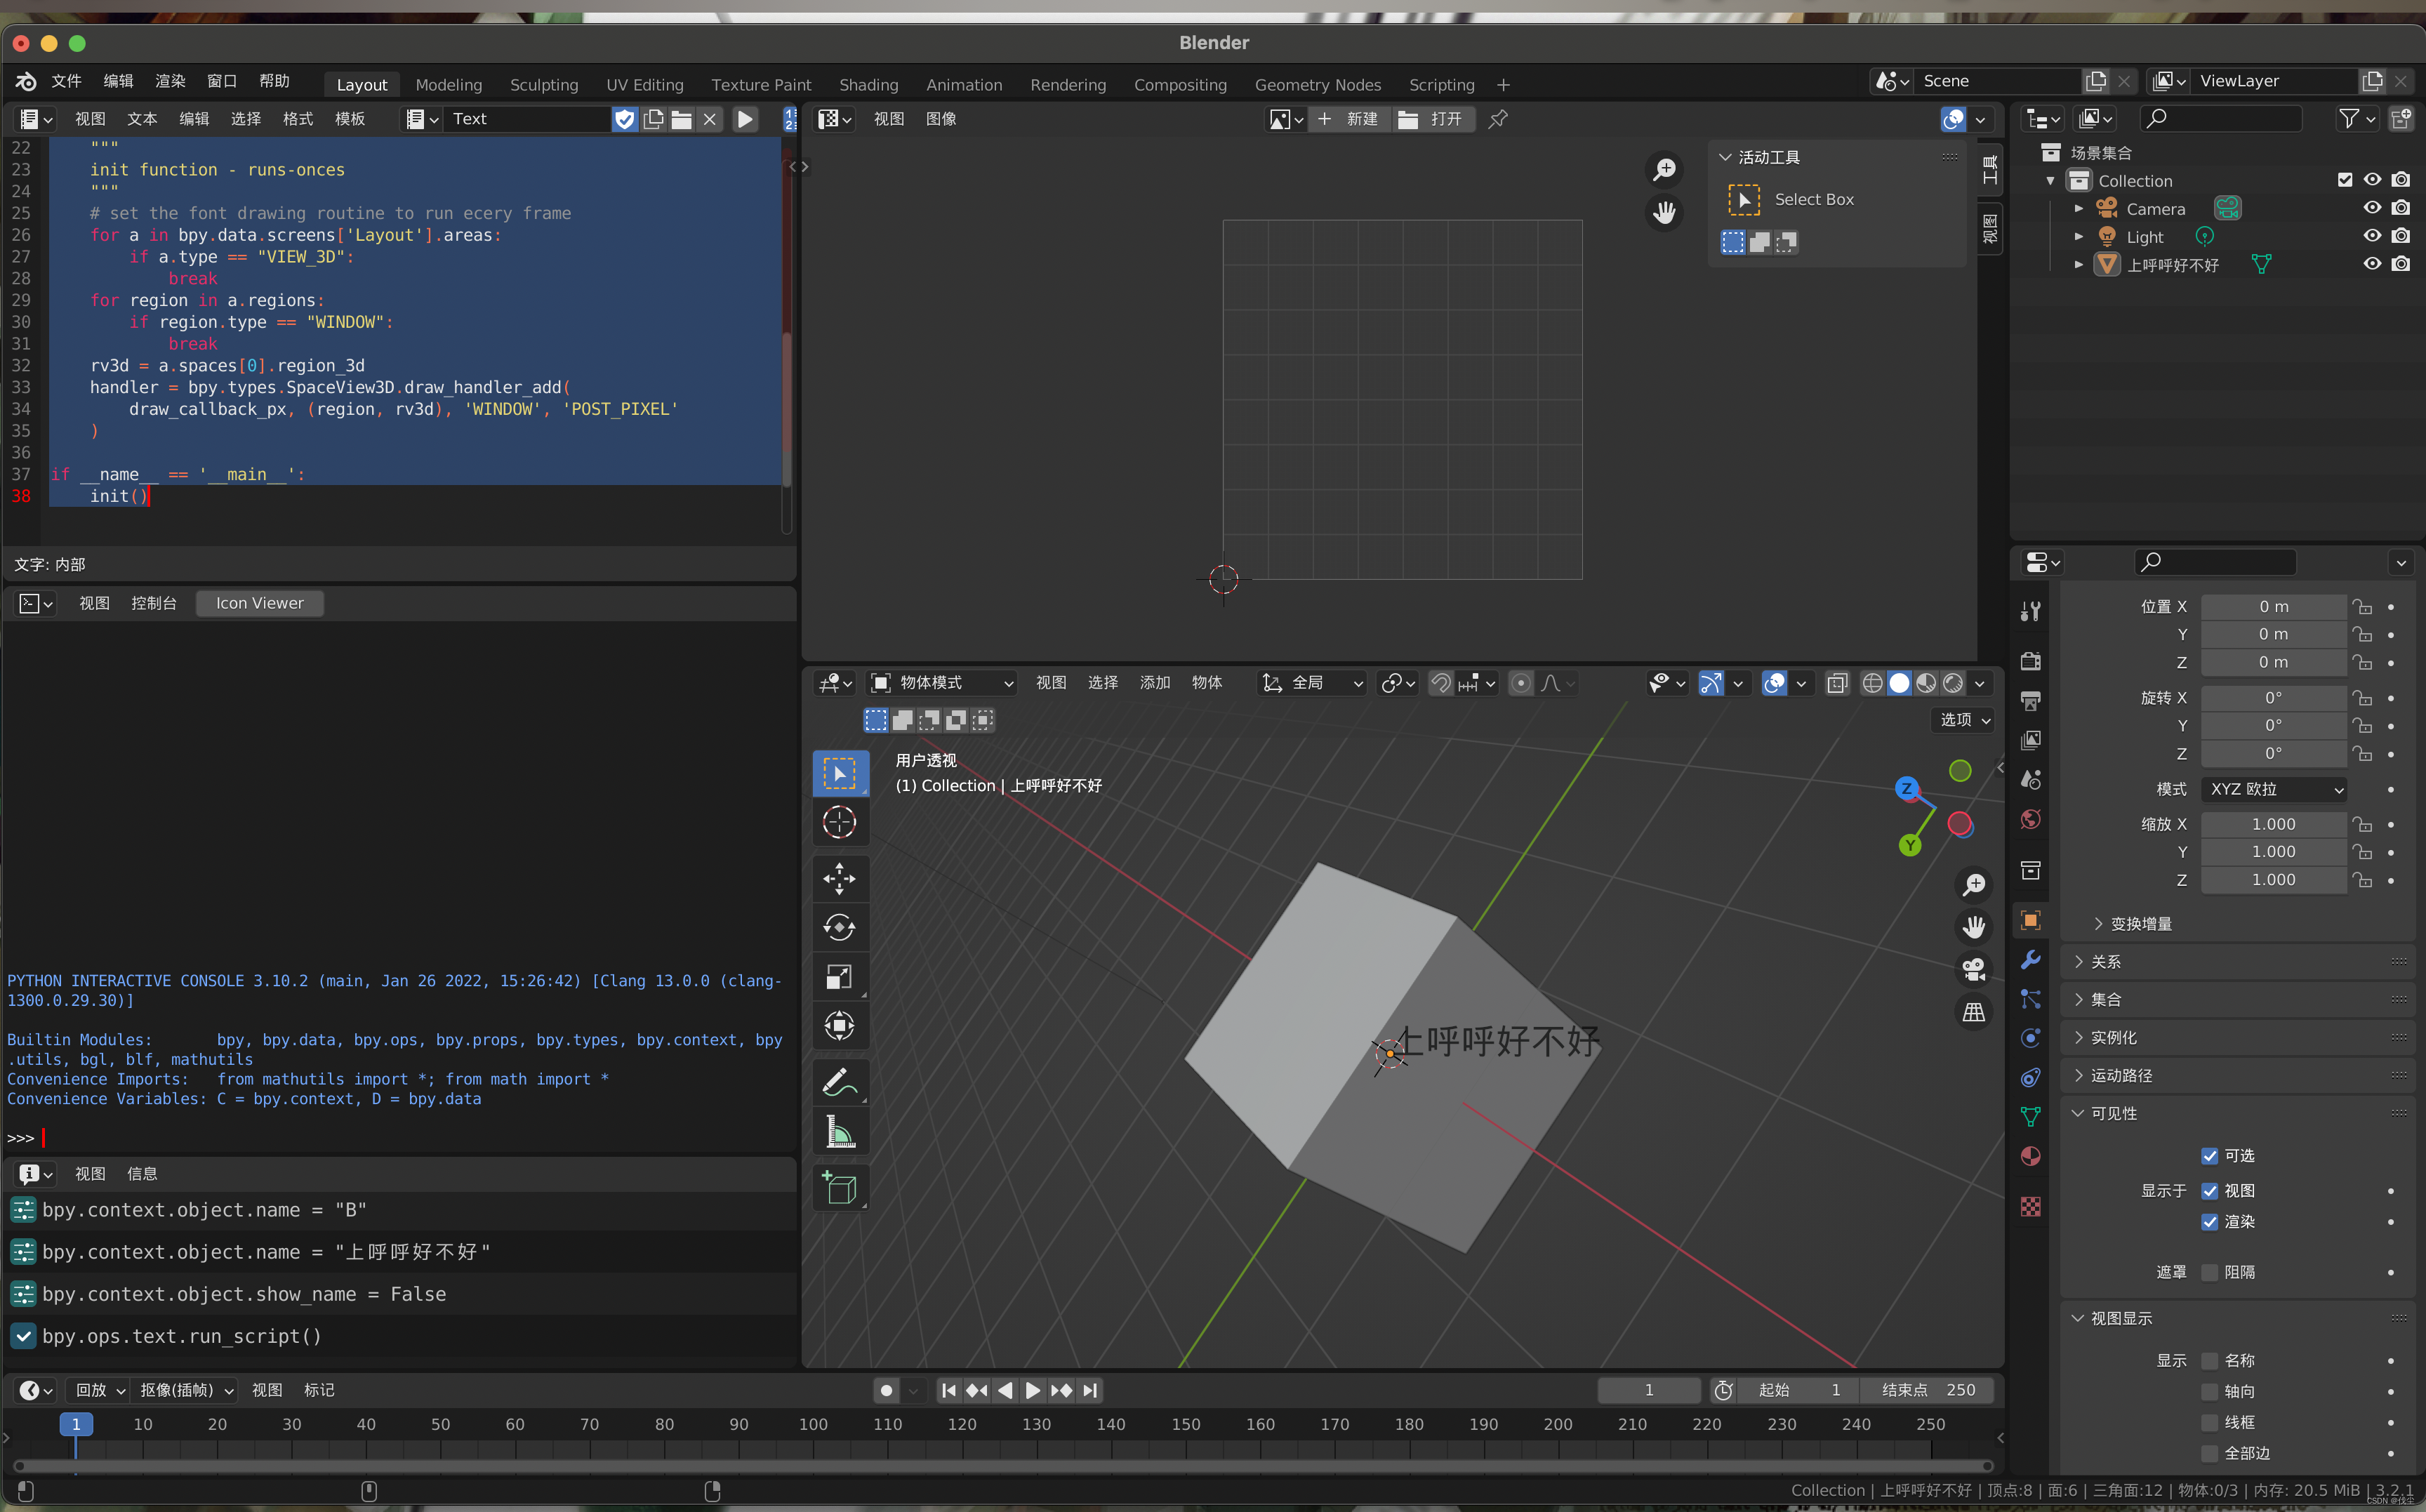
Task: Toggle camera view icon in viewport
Action: click(x=1973, y=969)
